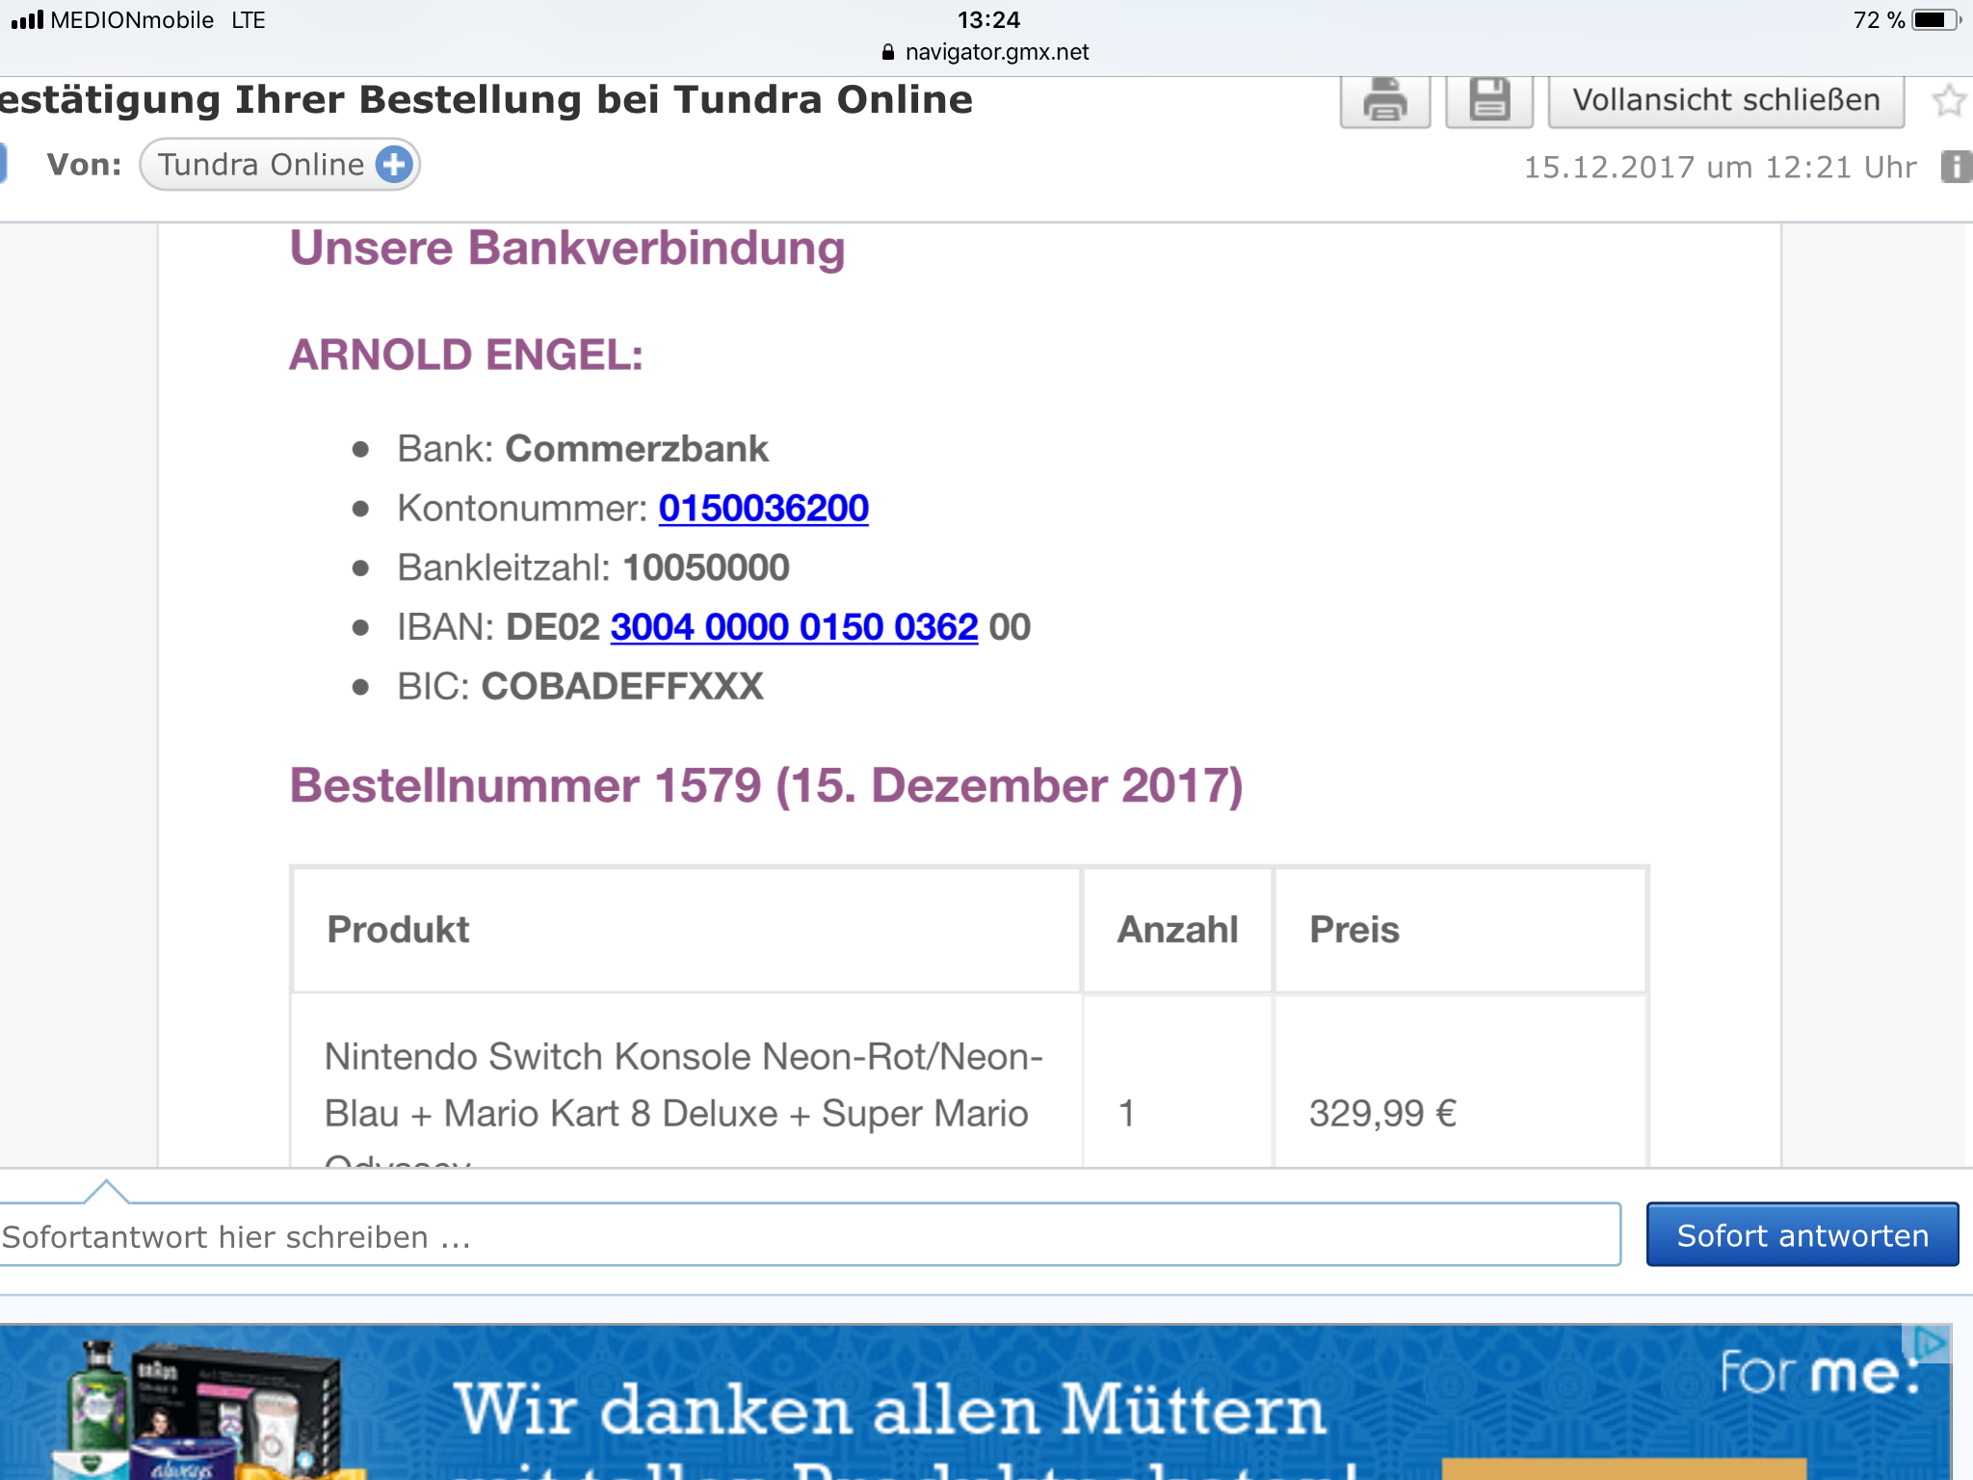Select the Bestellnummer 1579 heading
The width and height of the screenshot is (1973, 1480).
click(766, 785)
